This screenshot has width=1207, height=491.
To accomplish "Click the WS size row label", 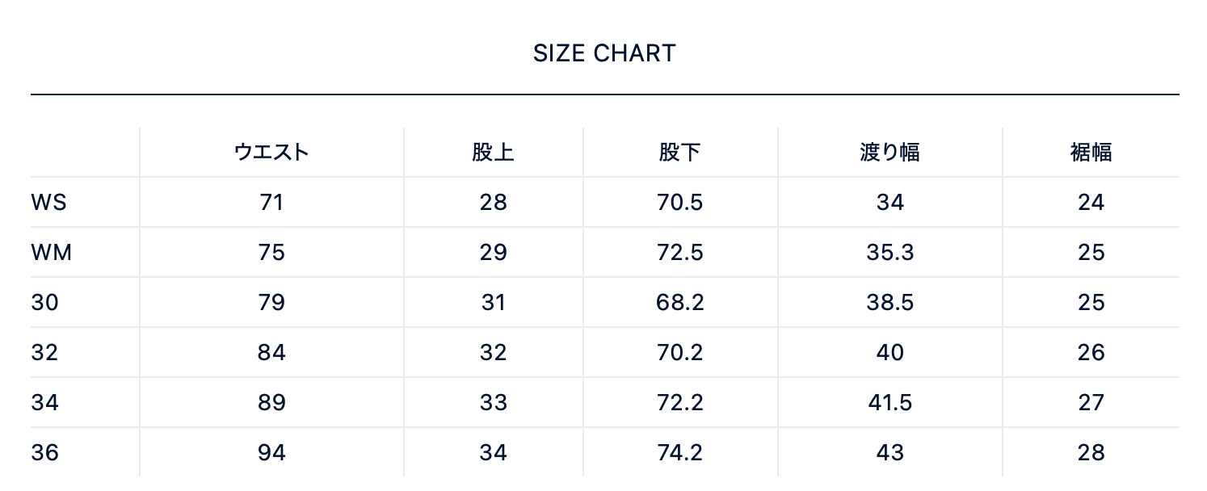I will click(x=48, y=202).
